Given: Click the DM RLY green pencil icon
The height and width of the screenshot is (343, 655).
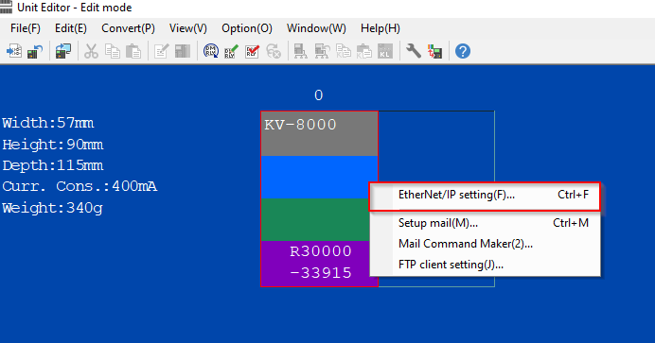Looking at the screenshot, I should [231, 52].
